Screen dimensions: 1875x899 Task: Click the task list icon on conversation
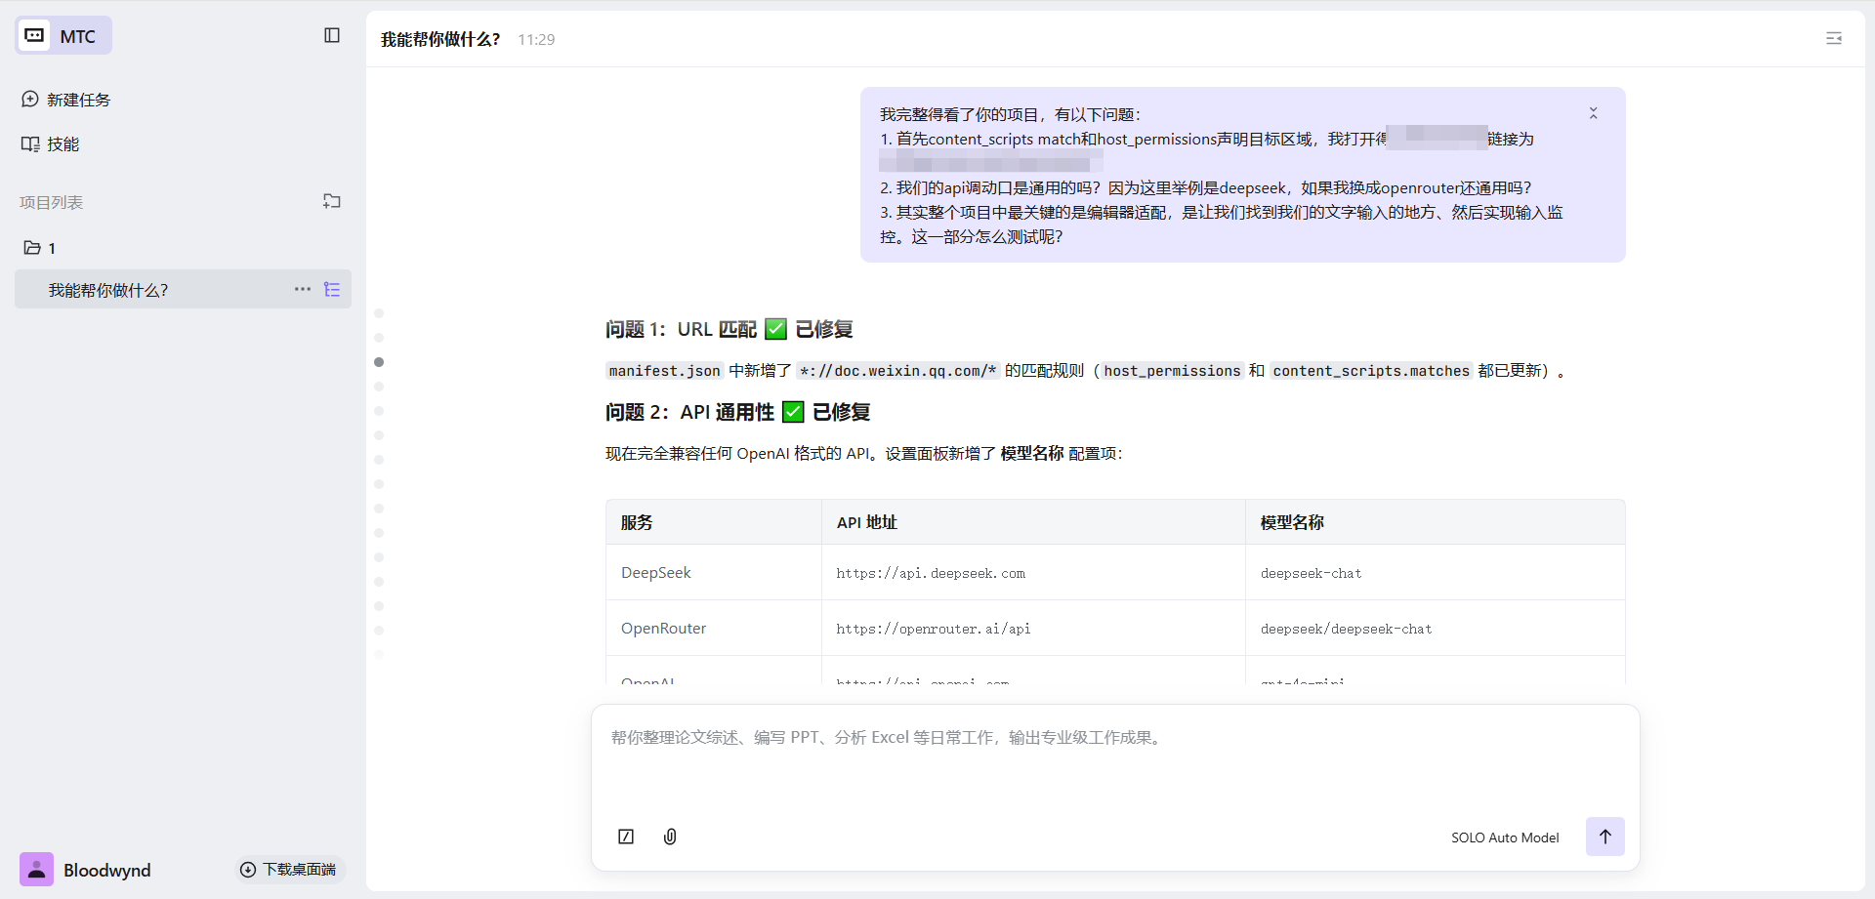point(332,290)
